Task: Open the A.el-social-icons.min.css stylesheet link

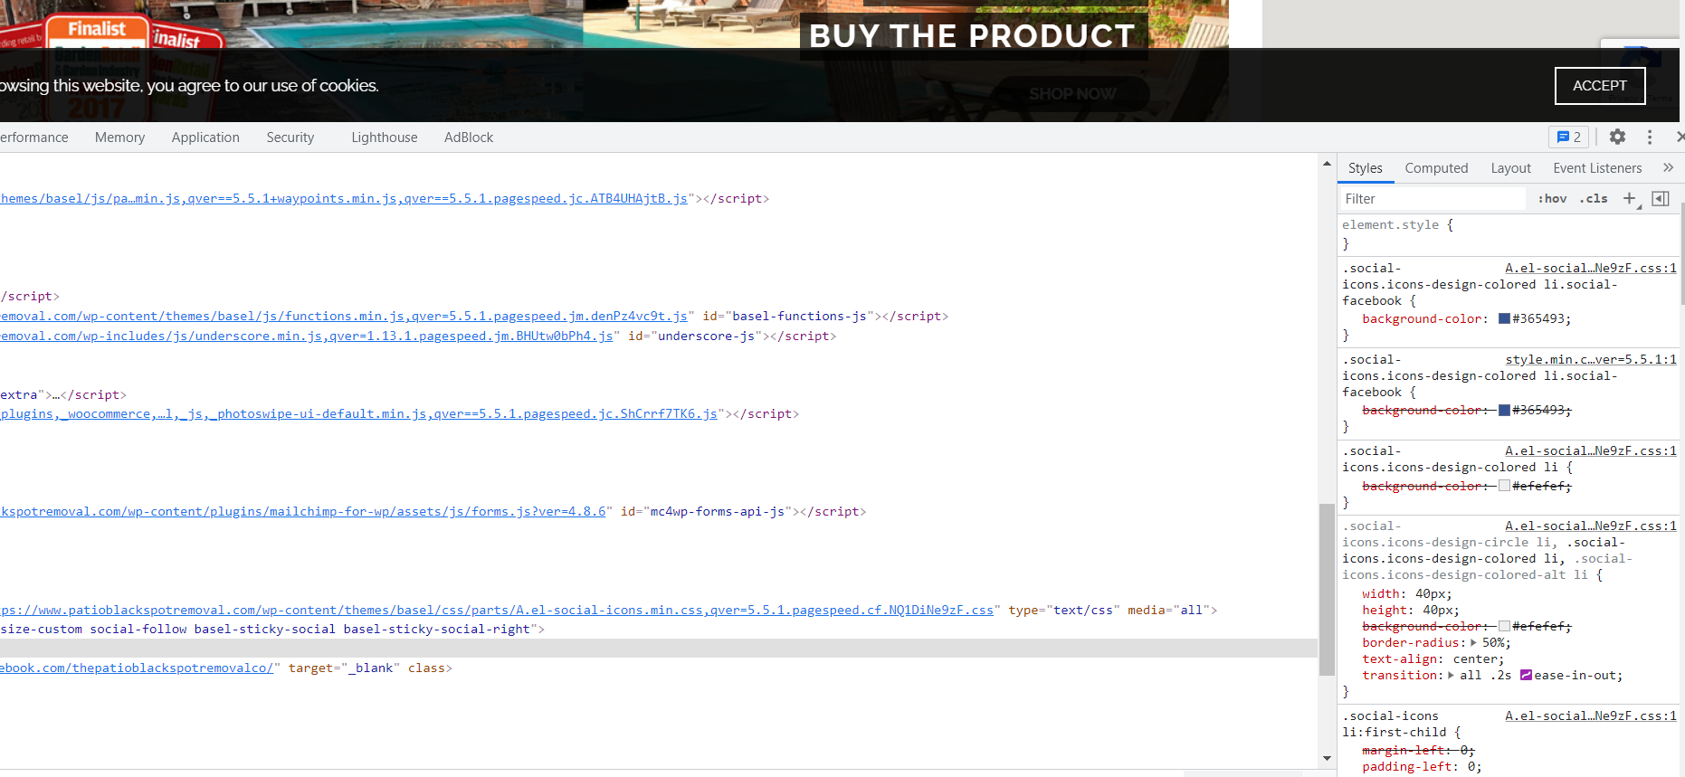Action: tap(497, 611)
